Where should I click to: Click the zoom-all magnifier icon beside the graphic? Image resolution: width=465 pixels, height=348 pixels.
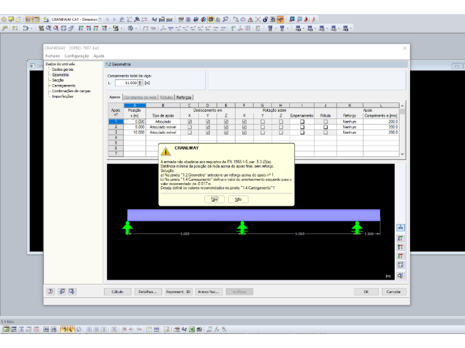(x=400, y=275)
